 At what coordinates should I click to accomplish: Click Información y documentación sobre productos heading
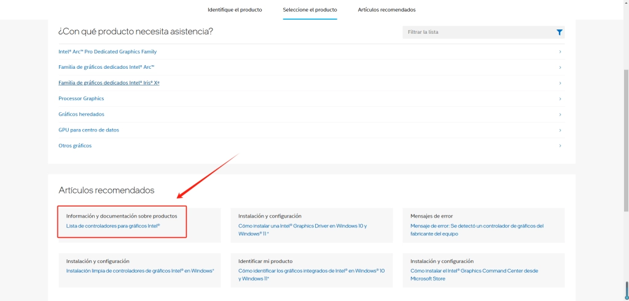[x=122, y=216]
